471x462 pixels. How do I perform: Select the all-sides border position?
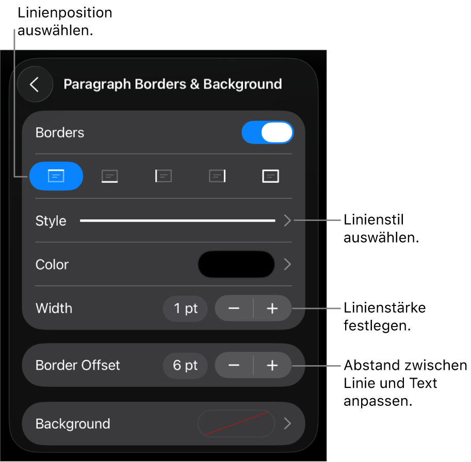tap(271, 176)
